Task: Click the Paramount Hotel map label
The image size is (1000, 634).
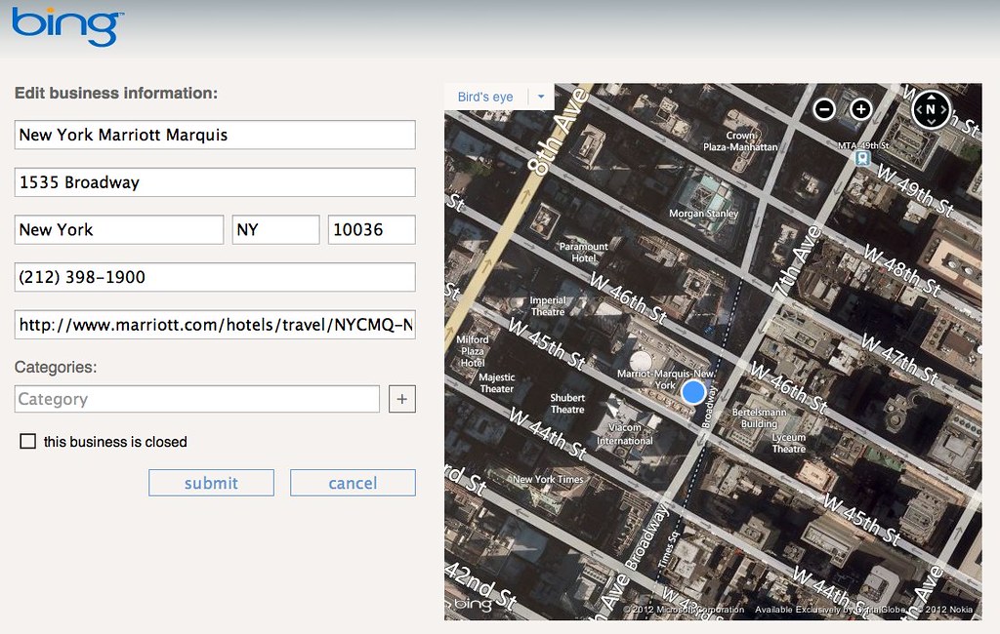Action: 584,253
